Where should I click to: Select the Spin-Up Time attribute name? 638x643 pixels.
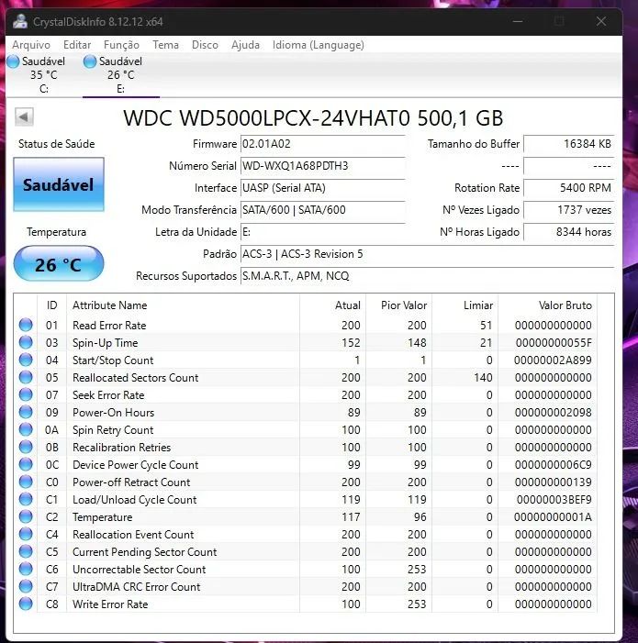105,343
